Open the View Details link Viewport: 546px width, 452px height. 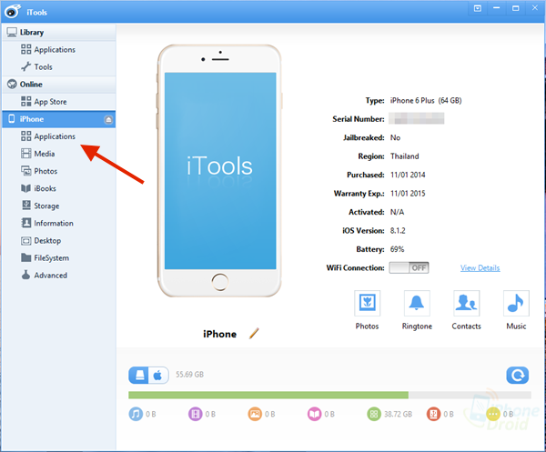pyautogui.click(x=480, y=268)
